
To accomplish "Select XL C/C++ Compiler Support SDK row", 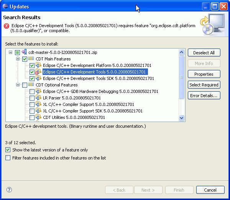I will coord(92,111).
